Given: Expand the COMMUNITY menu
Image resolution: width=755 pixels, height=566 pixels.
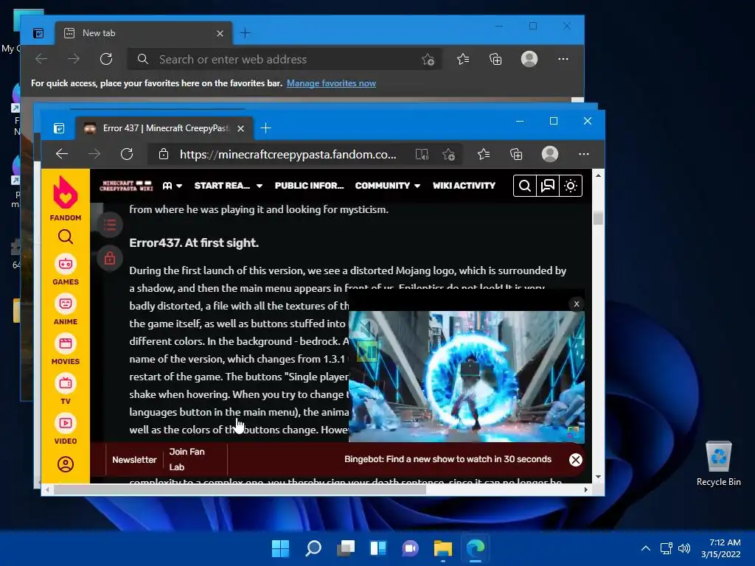Looking at the screenshot, I should coord(388,186).
